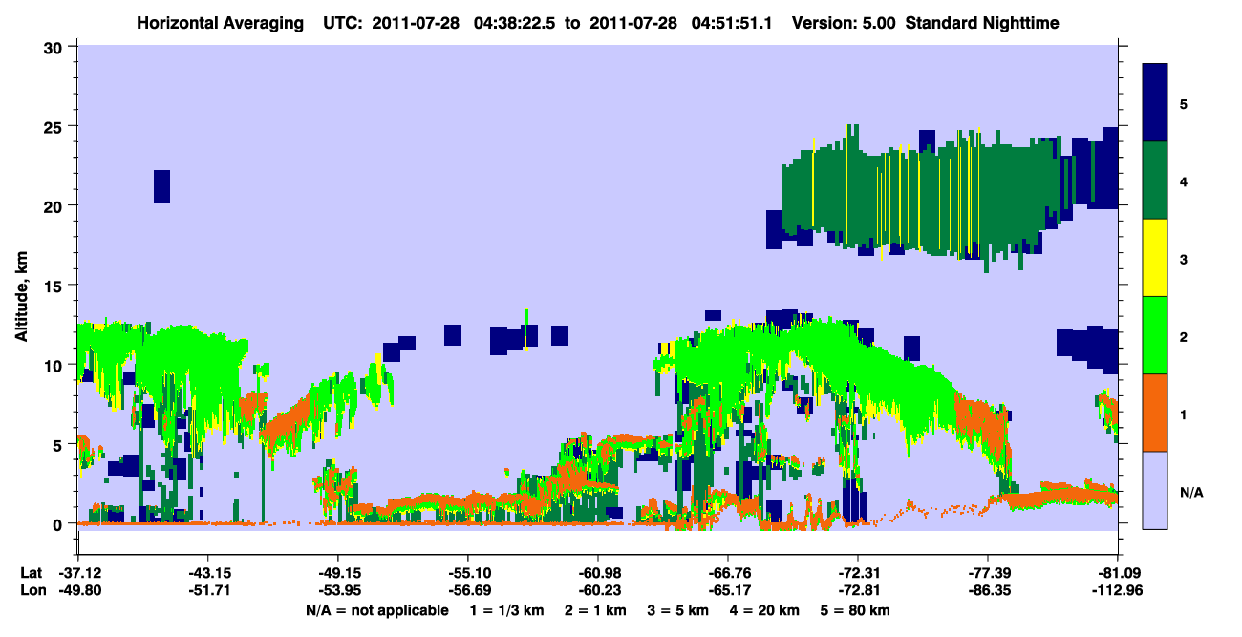
Task: Click the yellow level 3 legend swatch
Action: point(1155,258)
